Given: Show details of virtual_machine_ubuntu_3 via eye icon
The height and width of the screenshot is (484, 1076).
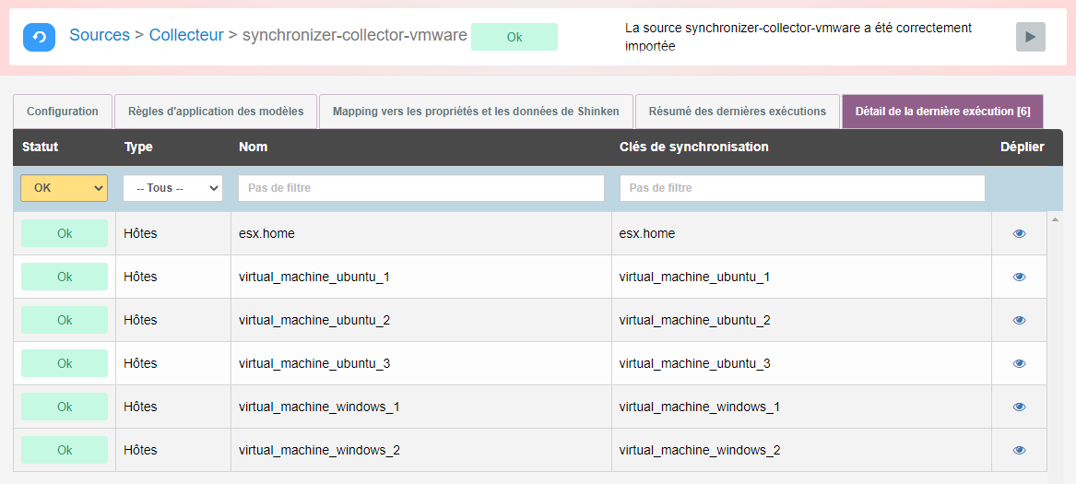Looking at the screenshot, I should coord(1019,363).
